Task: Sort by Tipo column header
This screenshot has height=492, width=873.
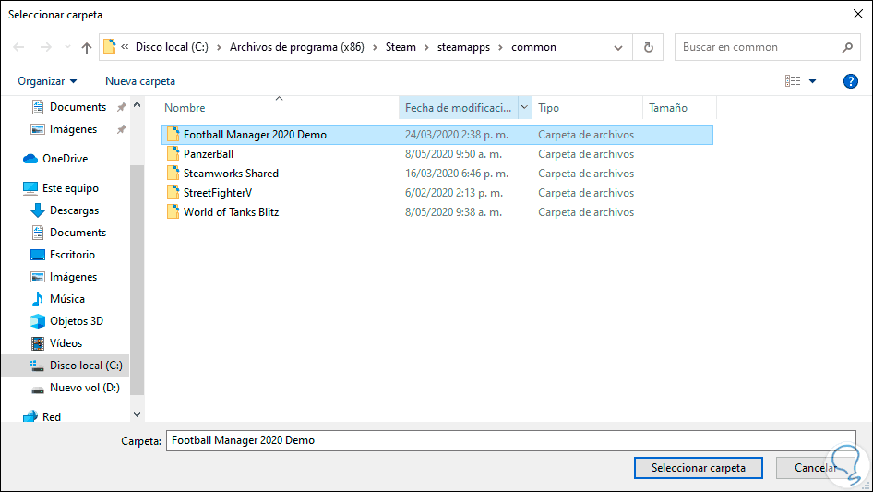Action: point(548,107)
